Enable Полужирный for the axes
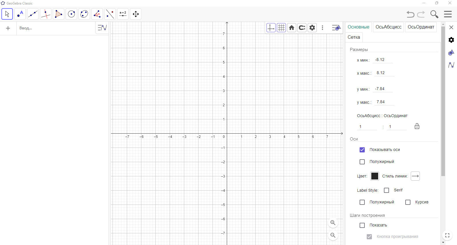Screen dimensions: 457x245 pos(362,162)
